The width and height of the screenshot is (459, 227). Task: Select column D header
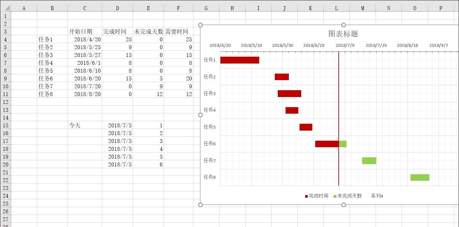pos(117,8)
